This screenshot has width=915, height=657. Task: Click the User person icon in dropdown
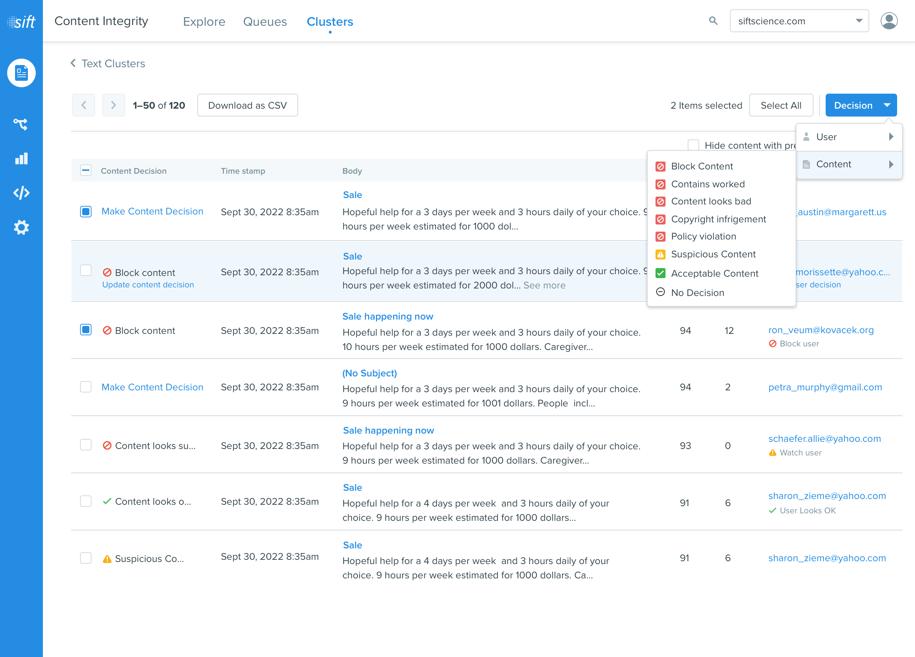(x=806, y=137)
